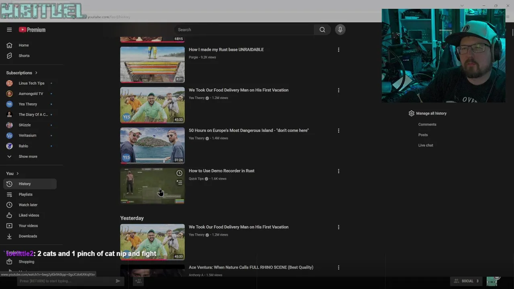Viewport: 514px width, 289px height.
Task: Open Europe's Most Dangerous Island thumbnail
Action: 153,146
